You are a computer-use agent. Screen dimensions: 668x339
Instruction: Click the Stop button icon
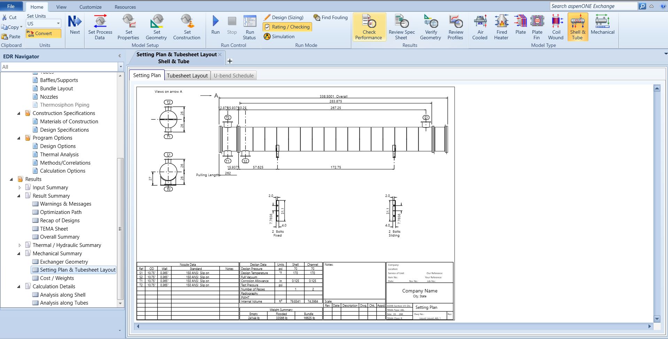coord(232,21)
